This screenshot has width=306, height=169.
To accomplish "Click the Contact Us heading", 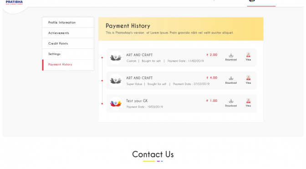I will (153, 154).
